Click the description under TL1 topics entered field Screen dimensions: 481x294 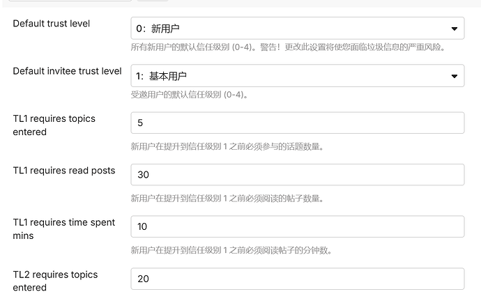(227, 146)
